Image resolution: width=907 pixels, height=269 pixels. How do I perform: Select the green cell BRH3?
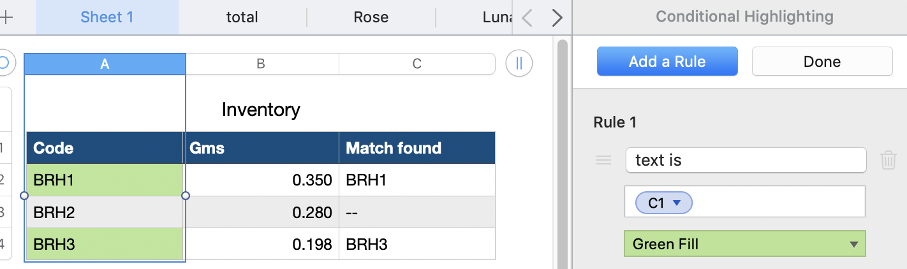(105, 244)
